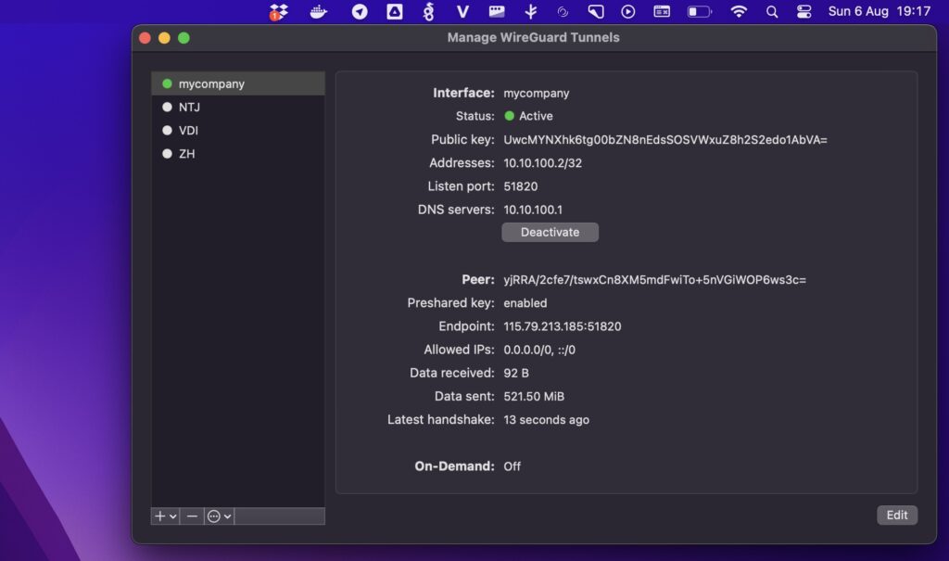
Task: Click the DNS server 10.10.100.1
Action: 533,210
